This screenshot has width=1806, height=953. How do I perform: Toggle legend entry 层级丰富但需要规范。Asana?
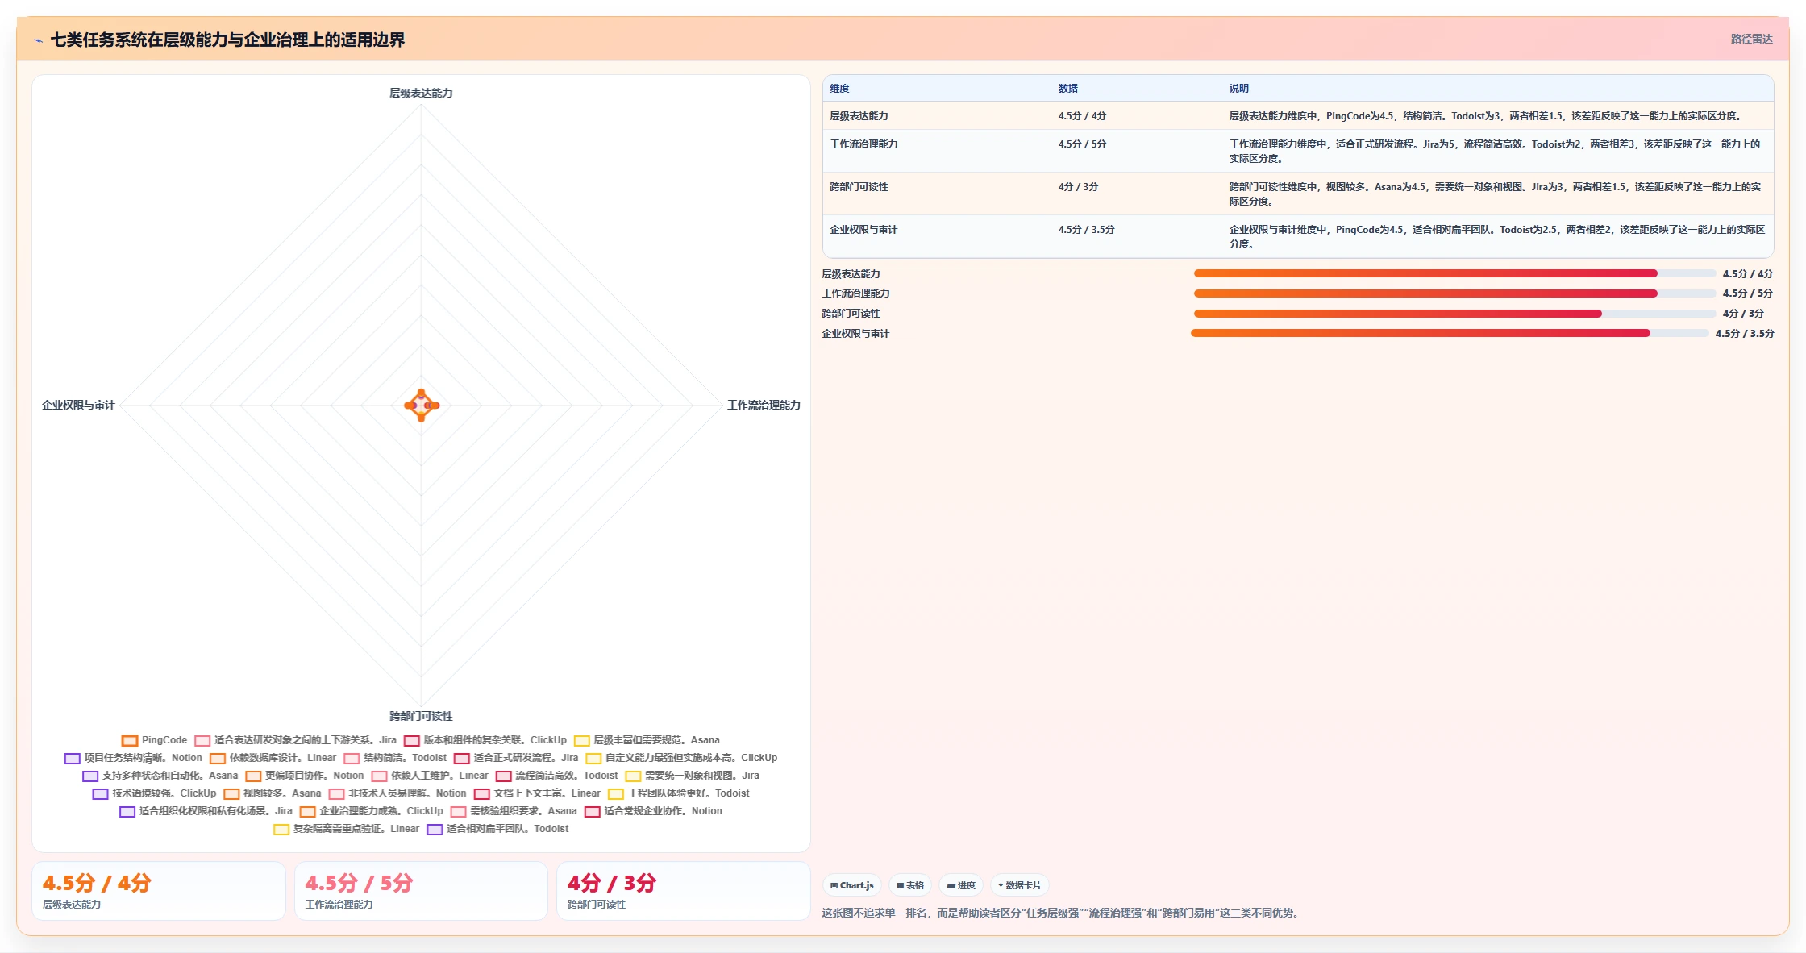(x=647, y=740)
